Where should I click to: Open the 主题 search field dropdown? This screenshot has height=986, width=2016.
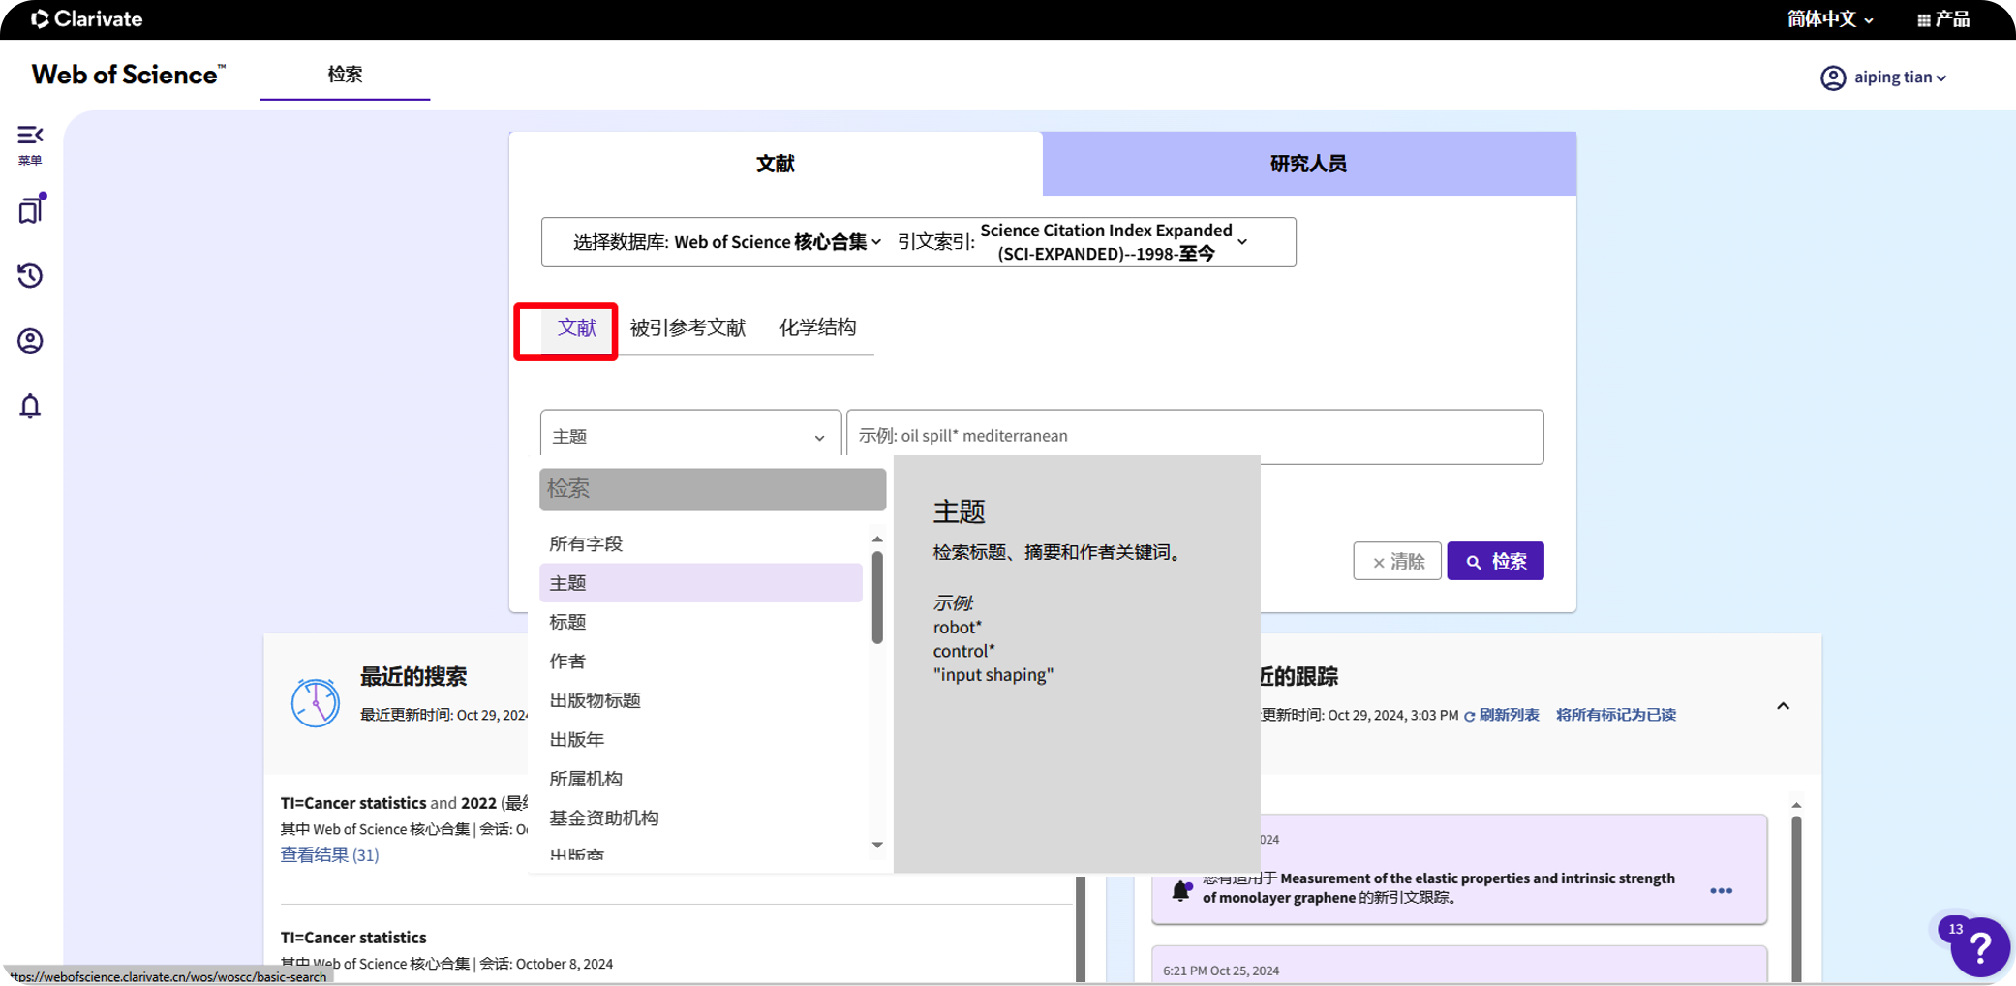(x=689, y=437)
